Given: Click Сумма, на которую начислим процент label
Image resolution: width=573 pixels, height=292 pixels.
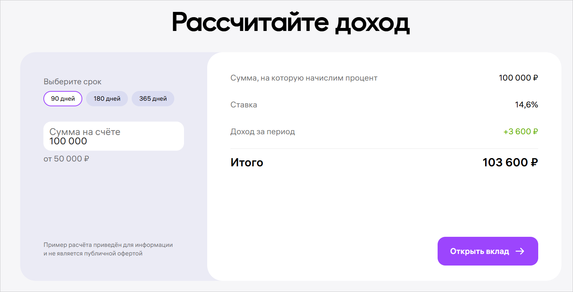Looking at the screenshot, I should pos(304,78).
